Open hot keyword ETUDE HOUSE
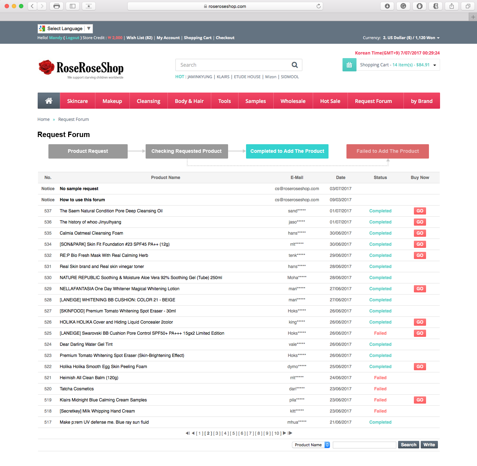Viewport: 477px width, 466px height. coord(247,77)
